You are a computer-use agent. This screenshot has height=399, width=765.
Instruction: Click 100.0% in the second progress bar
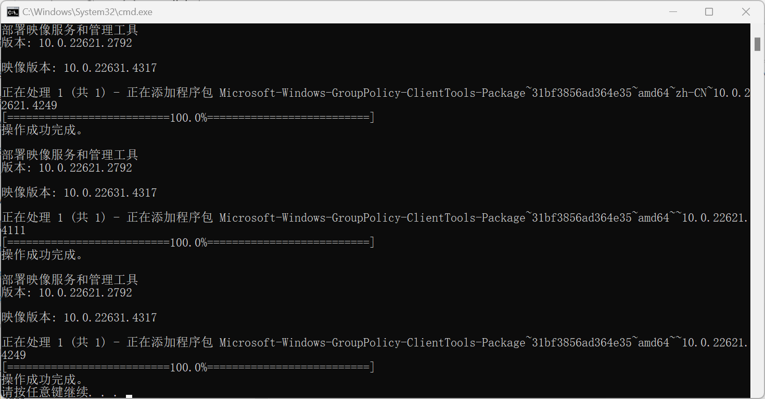[x=188, y=242]
